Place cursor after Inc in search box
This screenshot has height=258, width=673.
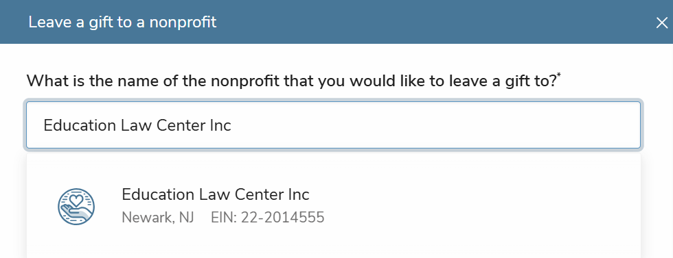coord(232,125)
